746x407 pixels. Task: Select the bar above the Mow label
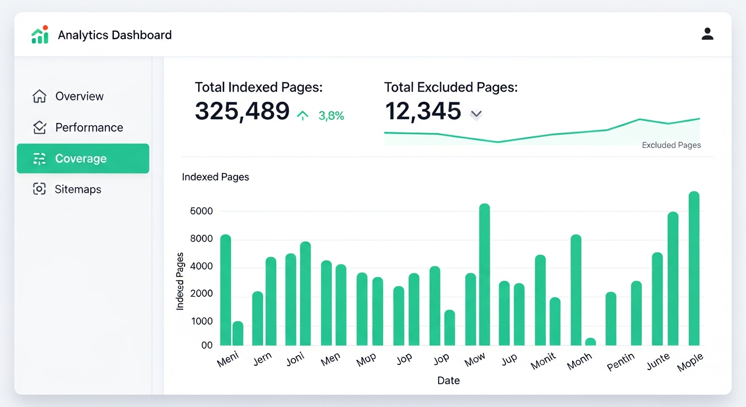coord(484,273)
